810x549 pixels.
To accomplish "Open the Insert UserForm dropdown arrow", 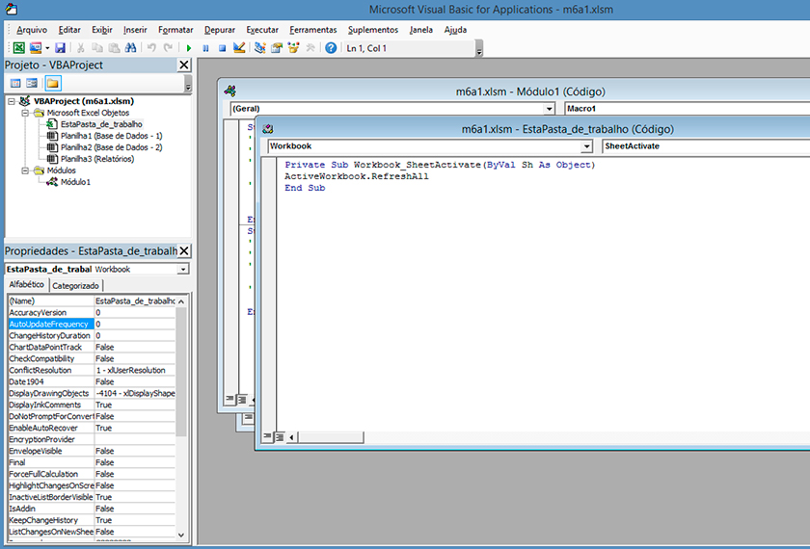I will [47, 48].
